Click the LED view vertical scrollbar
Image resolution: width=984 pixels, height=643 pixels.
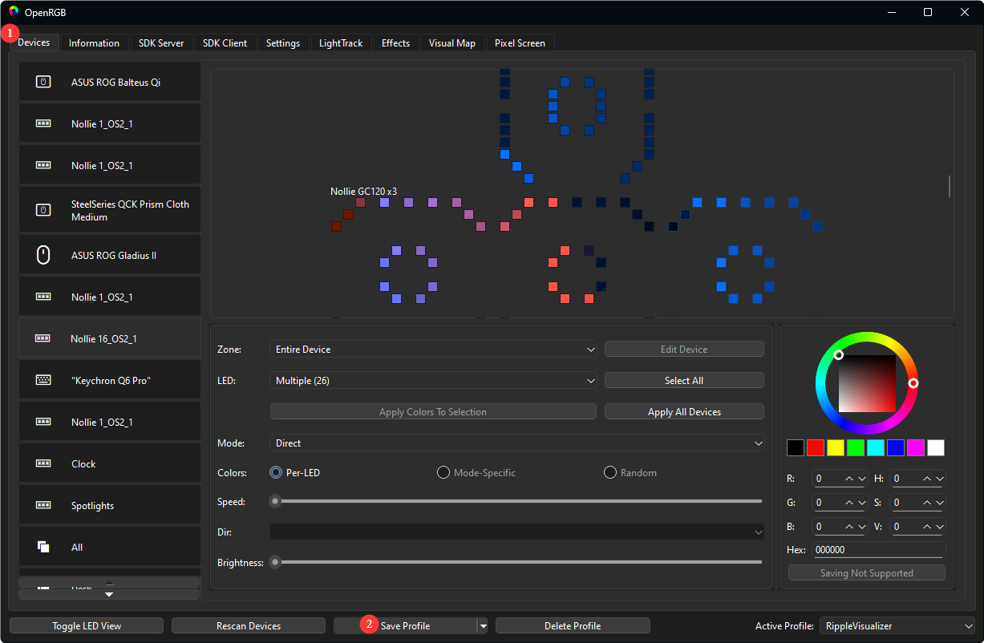tap(950, 186)
